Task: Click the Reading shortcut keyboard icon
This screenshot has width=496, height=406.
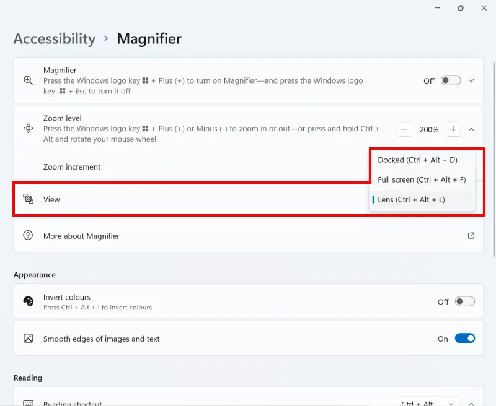Action: pyautogui.click(x=28, y=403)
